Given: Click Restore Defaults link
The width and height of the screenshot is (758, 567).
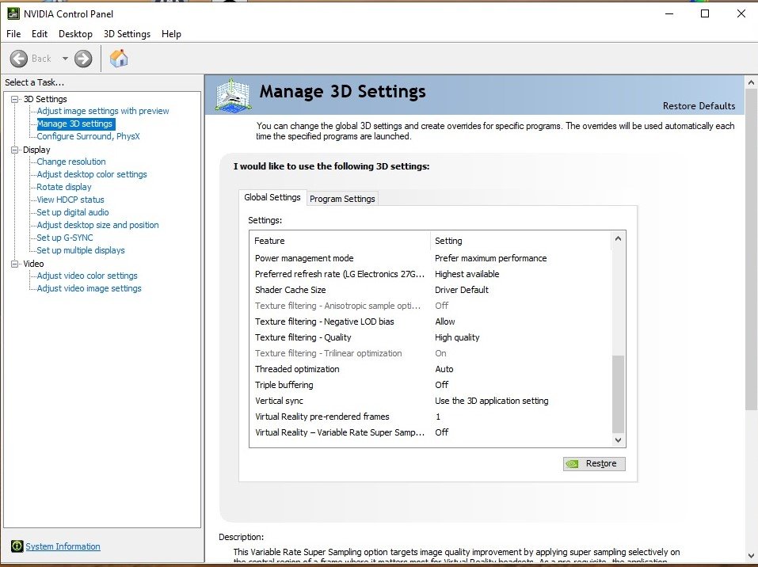Looking at the screenshot, I should pyautogui.click(x=699, y=106).
